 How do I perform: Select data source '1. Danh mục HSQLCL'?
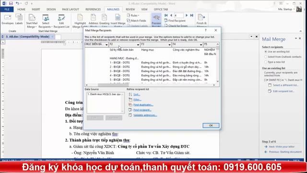(x=104, y=94)
